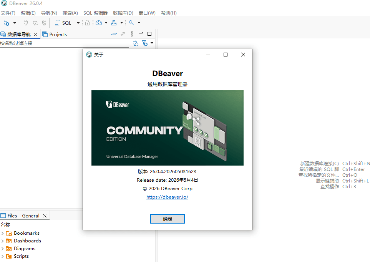The width and height of the screenshot is (370, 262).
Task: Click the Community Edition splash image
Action: pos(168,128)
